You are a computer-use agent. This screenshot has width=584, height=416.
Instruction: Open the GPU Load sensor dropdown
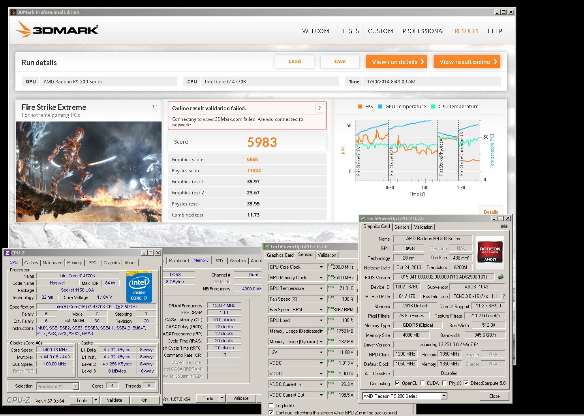321,320
